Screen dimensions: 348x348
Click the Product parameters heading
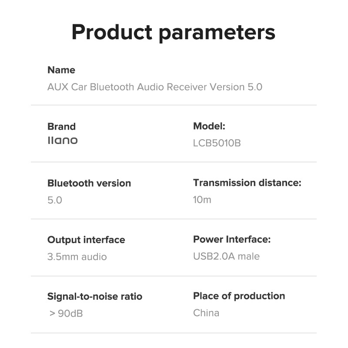point(174,32)
